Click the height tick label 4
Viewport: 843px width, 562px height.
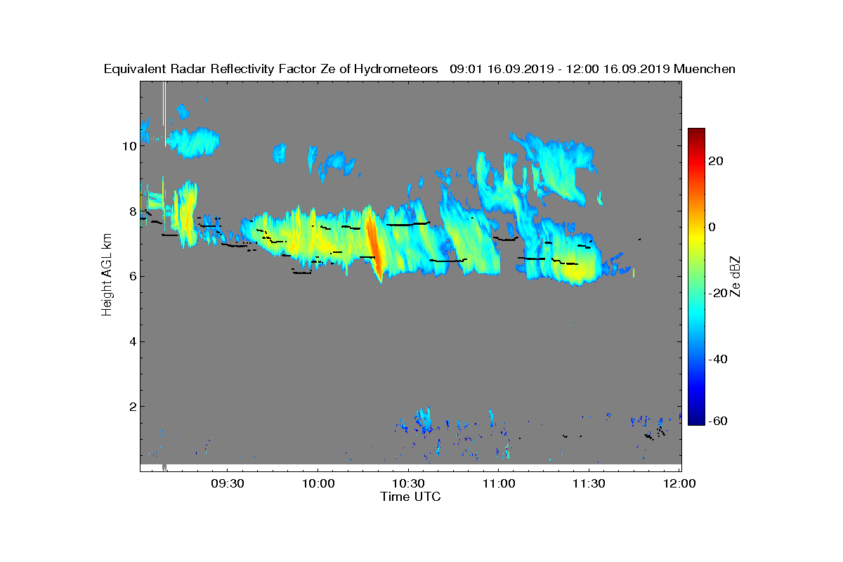point(132,341)
